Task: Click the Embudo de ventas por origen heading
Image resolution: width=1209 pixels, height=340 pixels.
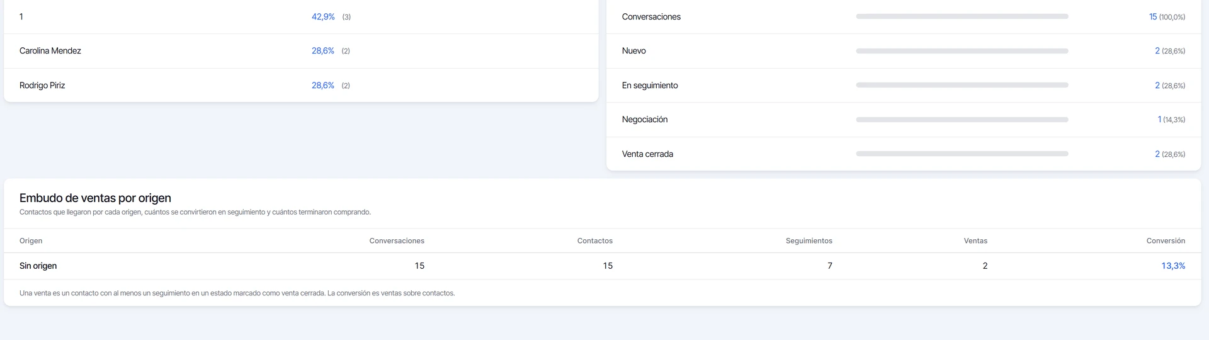Action: (95, 198)
